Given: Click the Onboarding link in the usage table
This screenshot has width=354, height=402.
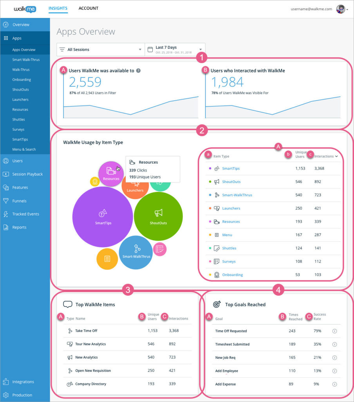Looking at the screenshot, I should tap(233, 274).
